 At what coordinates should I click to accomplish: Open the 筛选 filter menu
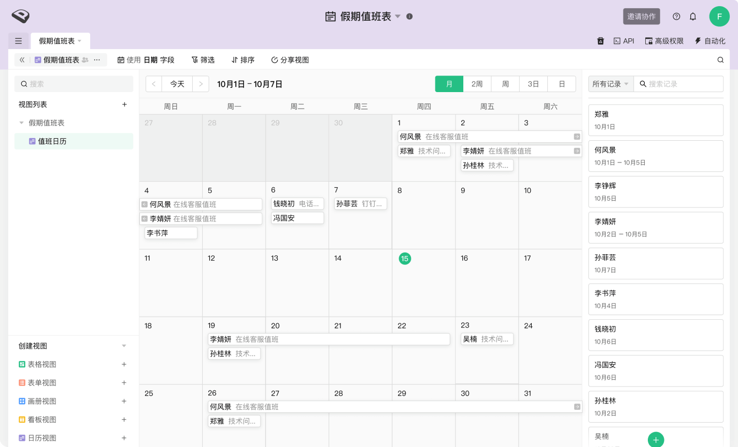203,60
